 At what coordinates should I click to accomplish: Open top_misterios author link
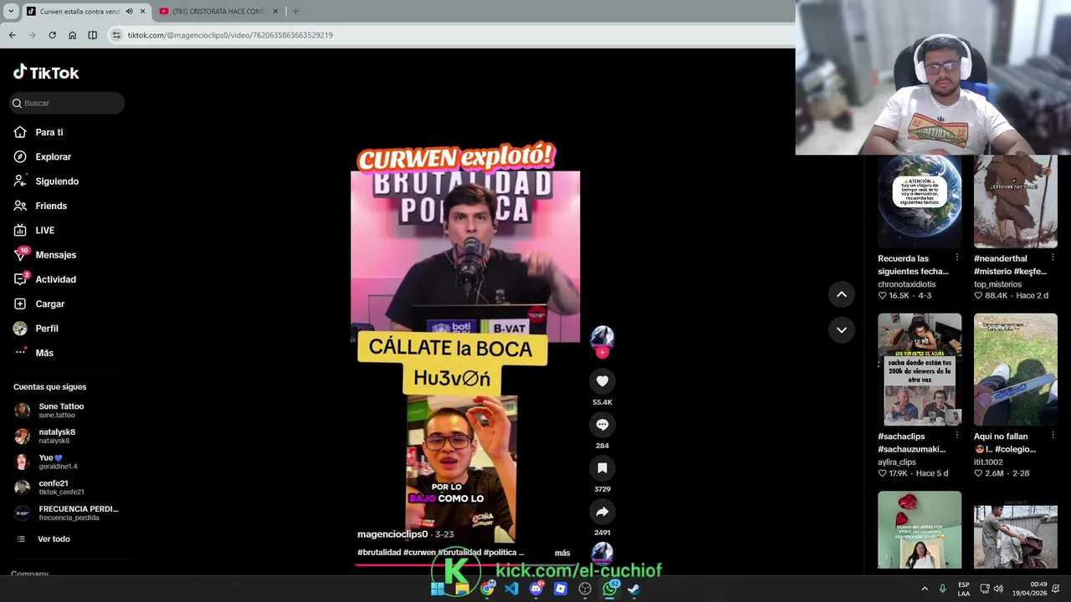point(997,284)
